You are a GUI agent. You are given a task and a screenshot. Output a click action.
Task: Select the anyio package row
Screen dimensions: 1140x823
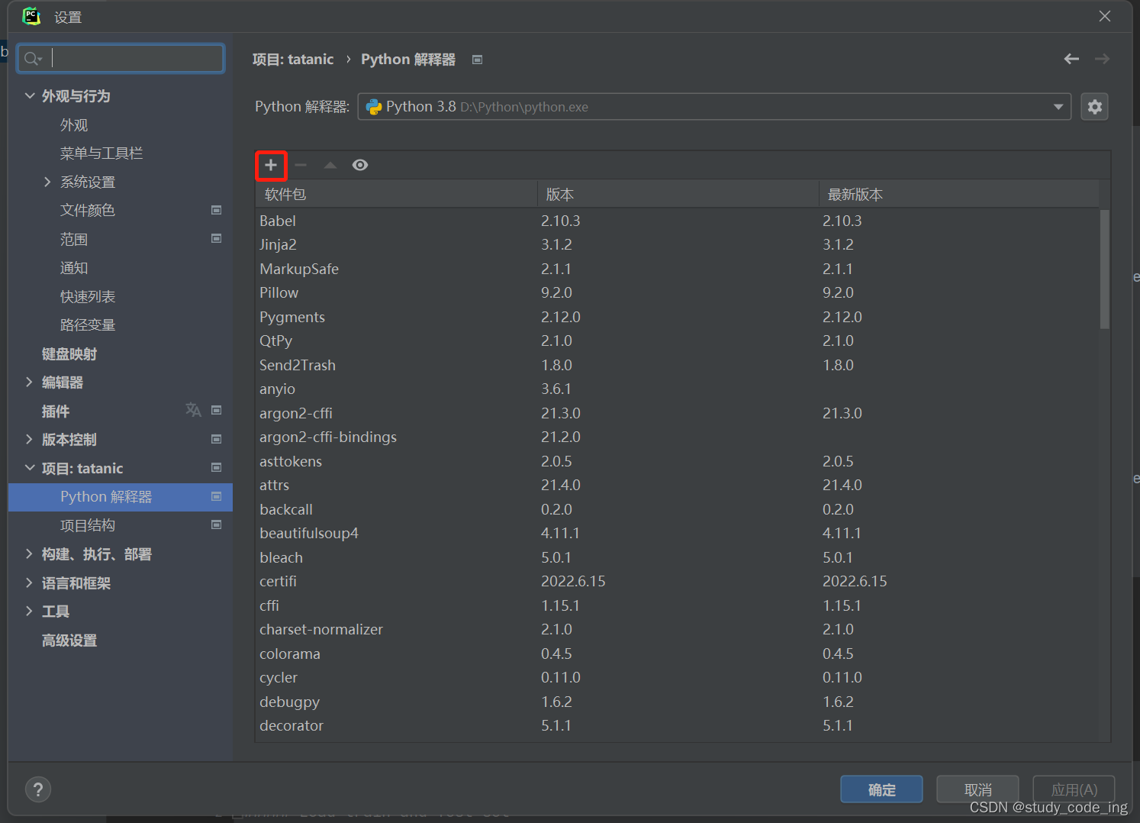pos(678,389)
